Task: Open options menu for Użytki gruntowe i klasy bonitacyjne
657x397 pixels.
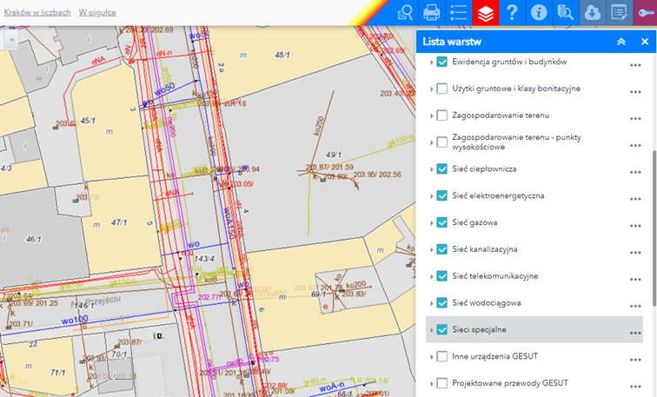Action: 635,92
